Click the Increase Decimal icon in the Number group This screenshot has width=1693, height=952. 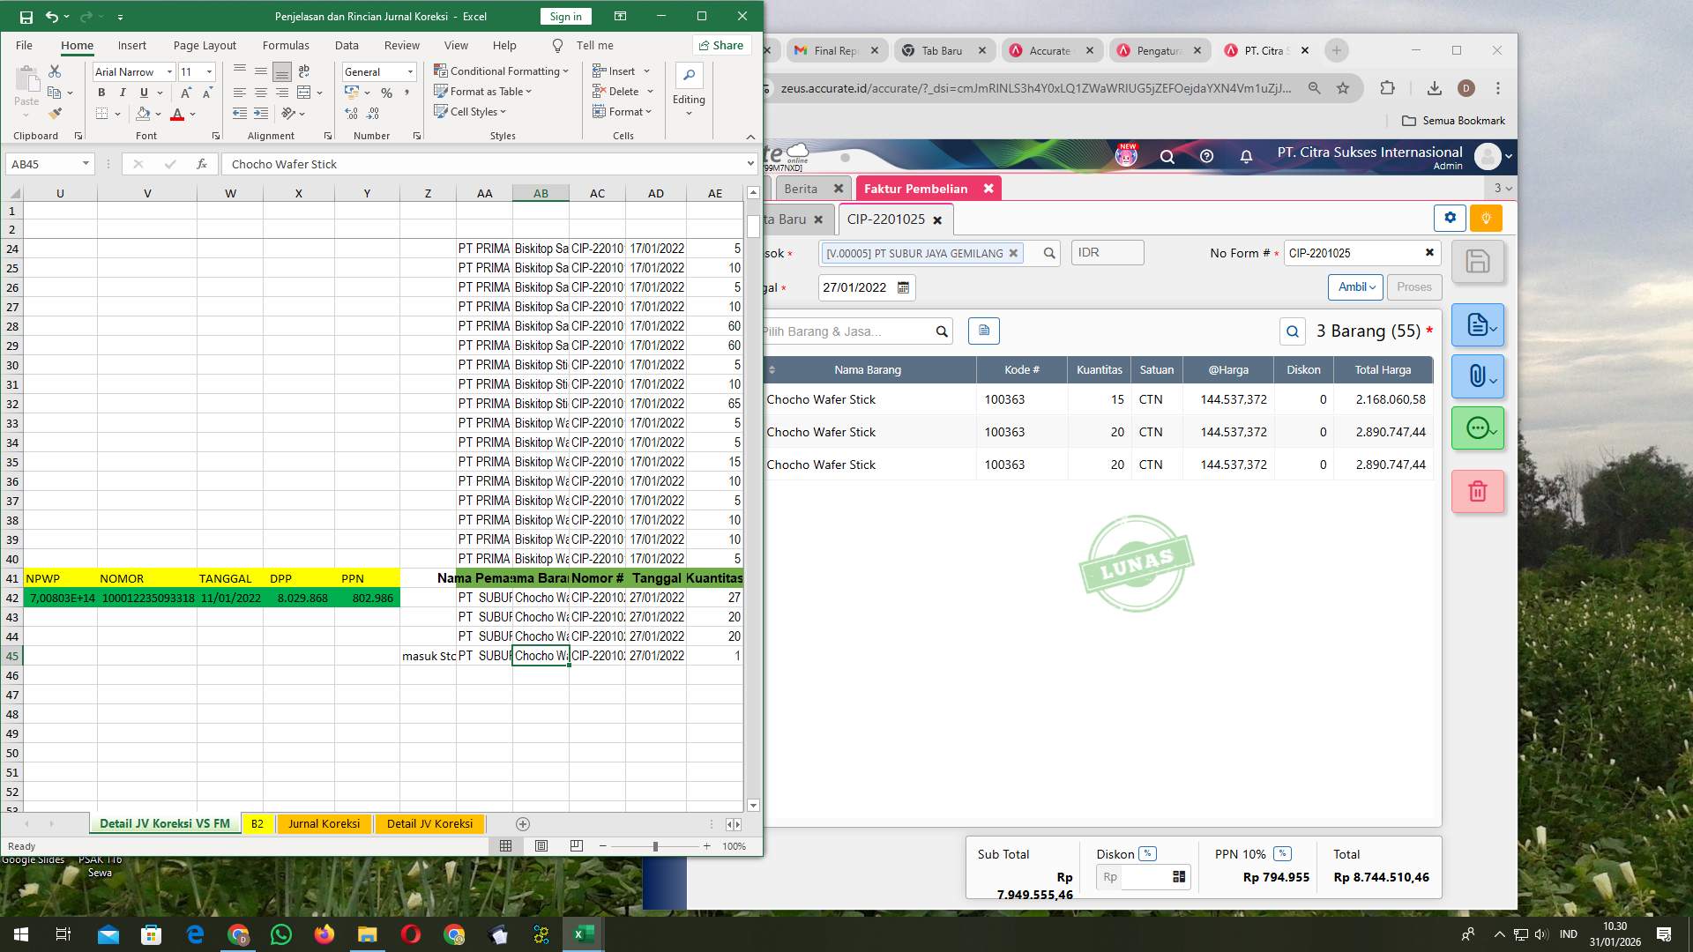351,114
